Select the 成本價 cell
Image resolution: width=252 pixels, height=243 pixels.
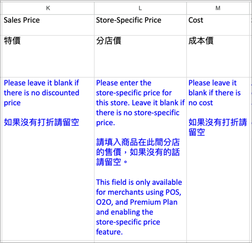[218, 56]
